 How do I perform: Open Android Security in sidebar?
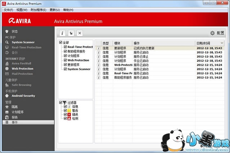pyautogui.click(x=23, y=96)
